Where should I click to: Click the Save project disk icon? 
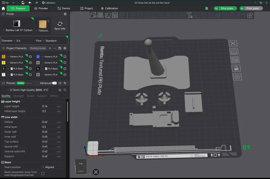click(x=23, y=3)
